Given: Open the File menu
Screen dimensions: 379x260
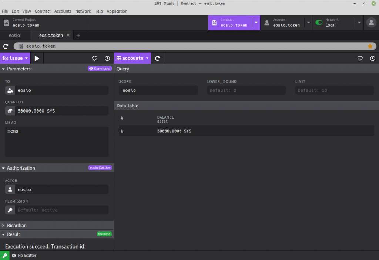Looking at the screenshot, I should (x=5, y=11).
